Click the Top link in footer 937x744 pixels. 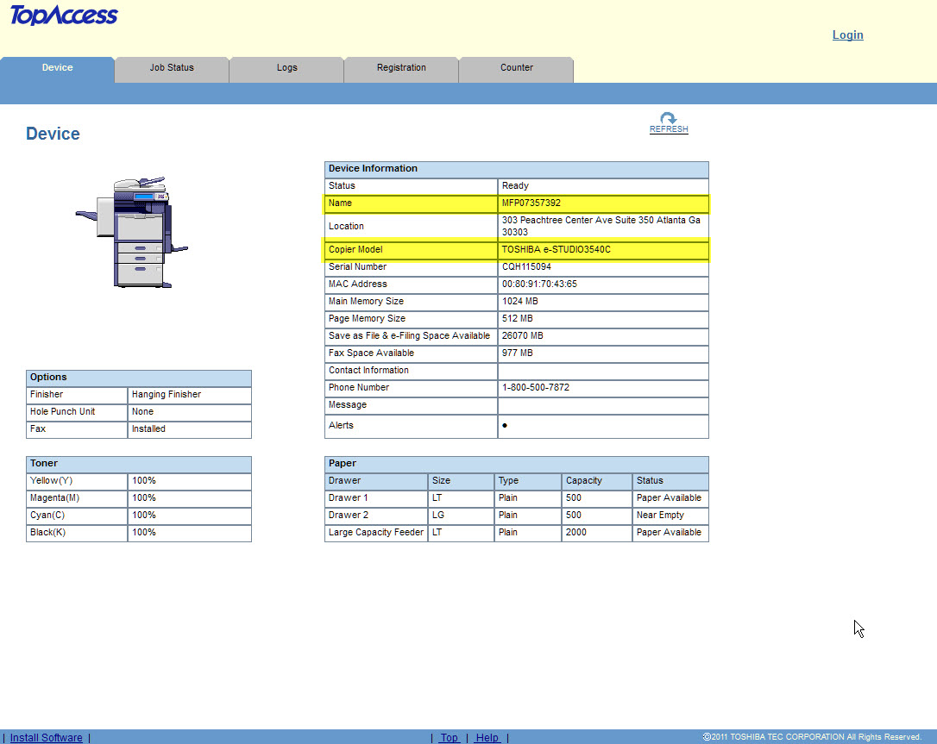click(x=450, y=738)
